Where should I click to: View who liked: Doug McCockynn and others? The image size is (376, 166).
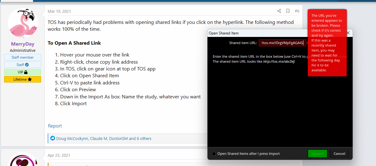[104, 139]
